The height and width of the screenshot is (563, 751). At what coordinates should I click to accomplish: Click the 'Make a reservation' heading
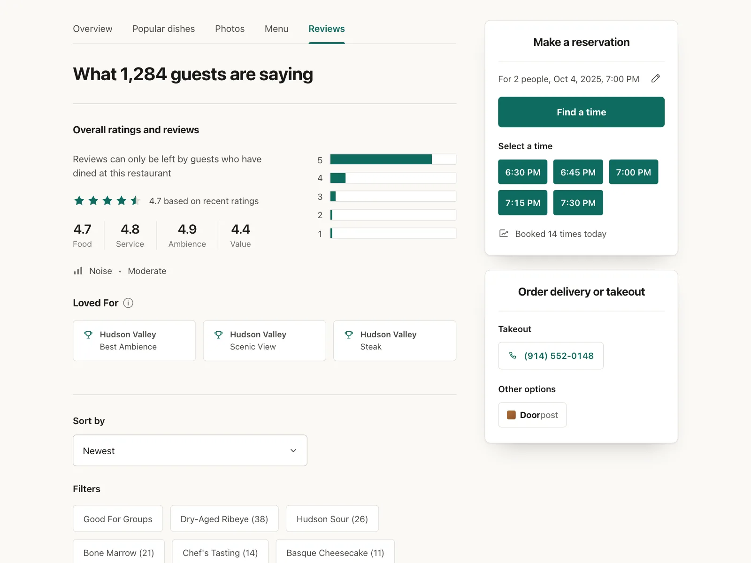(x=581, y=42)
